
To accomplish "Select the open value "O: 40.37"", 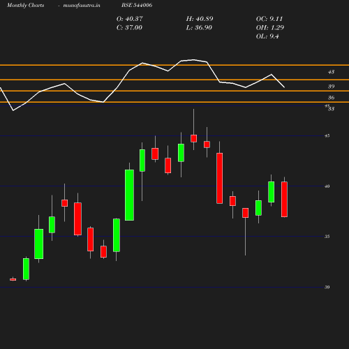I will 129,19.
